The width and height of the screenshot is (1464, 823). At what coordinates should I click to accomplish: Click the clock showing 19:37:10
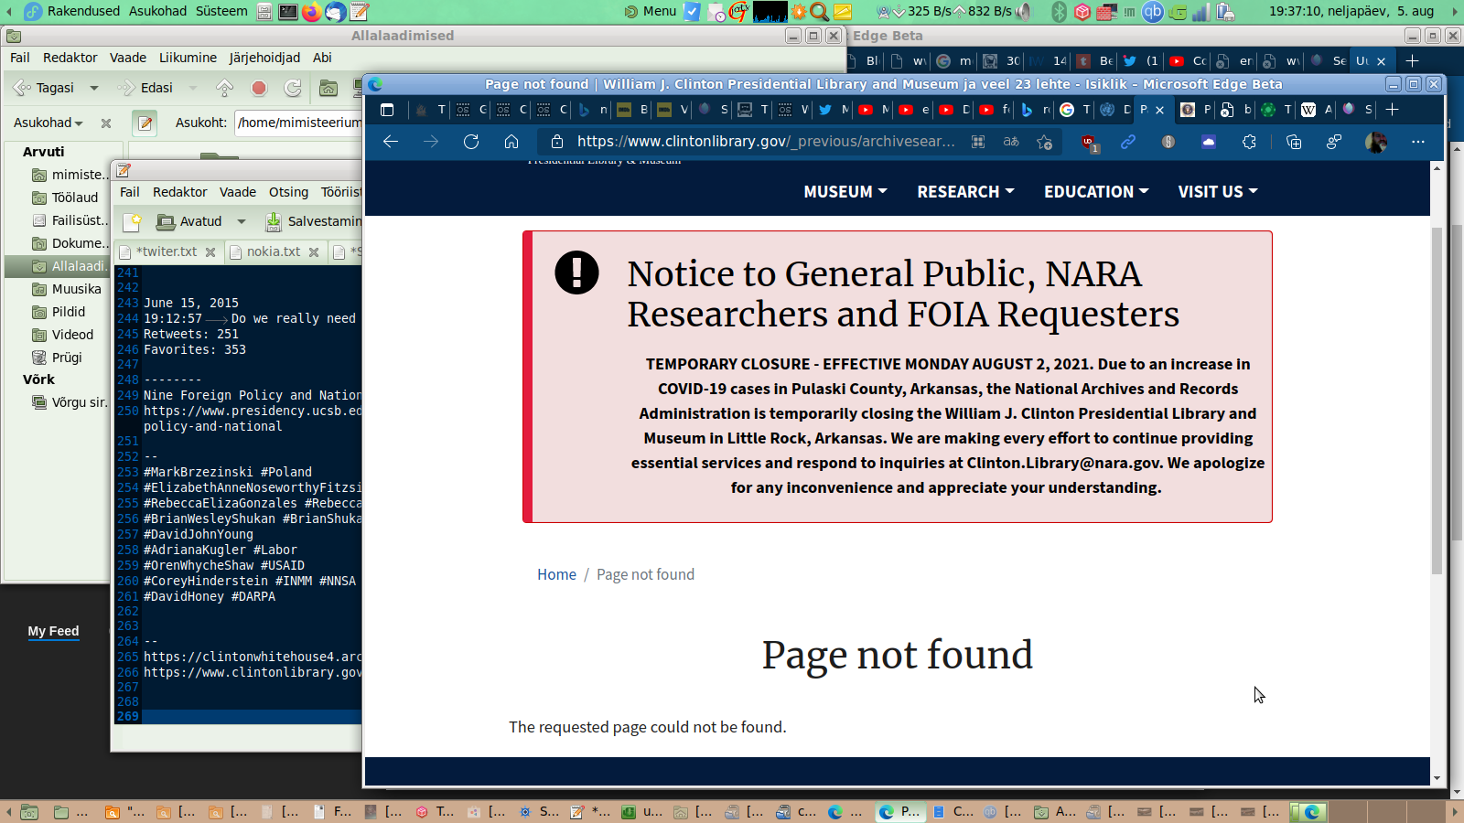pyautogui.click(x=1351, y=11)
